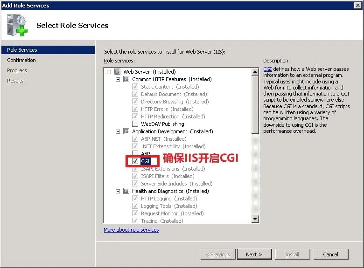The image size is (364, 268).
Task: Click the Previous button
Action: tap(218, 254)
